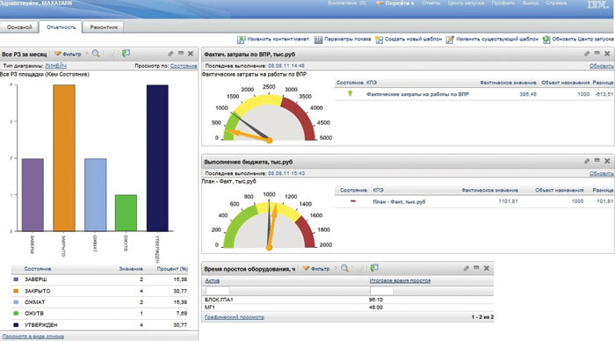Open filter in Время простоя оборудования portlet

point(316,268)
